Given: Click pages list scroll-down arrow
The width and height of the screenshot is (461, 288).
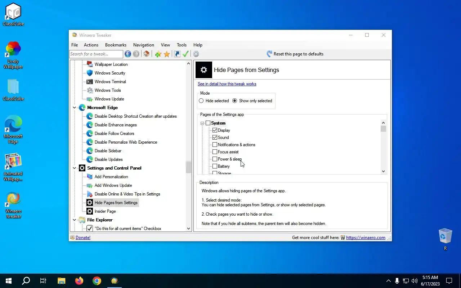Looking at the screenshot, I should (383, 171).
